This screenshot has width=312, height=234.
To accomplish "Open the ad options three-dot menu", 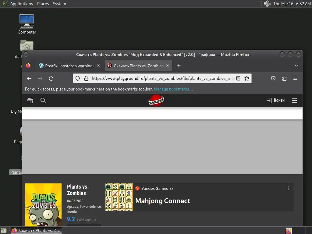I will (x=289, y=188).
